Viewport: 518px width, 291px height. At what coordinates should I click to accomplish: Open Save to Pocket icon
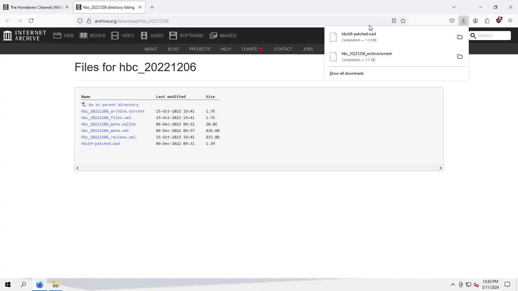452,21
